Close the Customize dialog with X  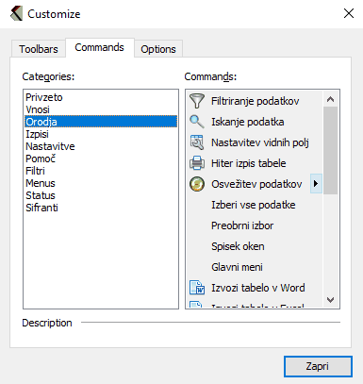click(349, 13)
